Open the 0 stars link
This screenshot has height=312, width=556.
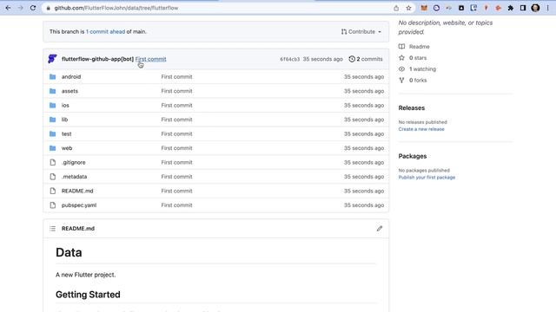413,58
